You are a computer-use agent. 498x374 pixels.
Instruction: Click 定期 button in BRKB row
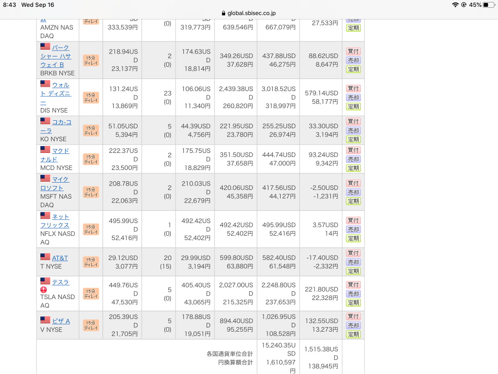[353, 69]
